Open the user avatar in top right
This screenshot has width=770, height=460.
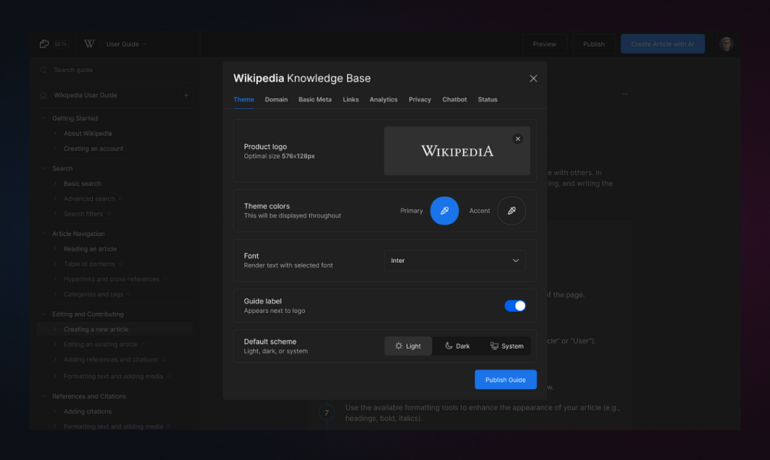click(726, 44)
